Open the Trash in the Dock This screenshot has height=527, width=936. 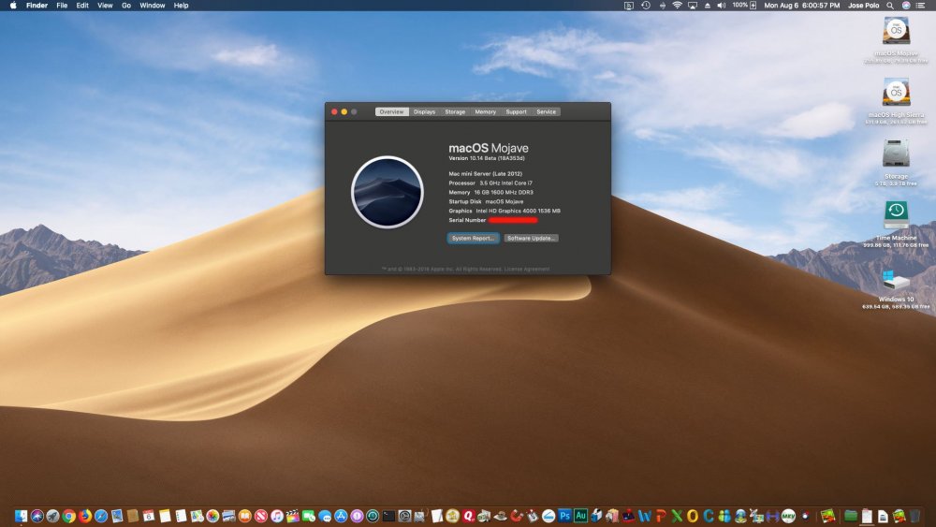tap(914, 516)
